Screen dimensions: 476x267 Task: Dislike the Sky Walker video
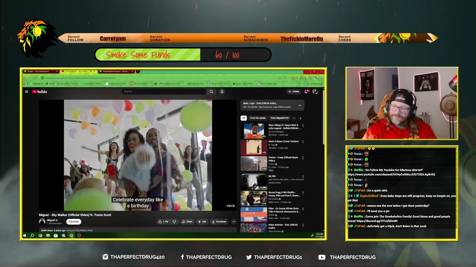point(175,222)
